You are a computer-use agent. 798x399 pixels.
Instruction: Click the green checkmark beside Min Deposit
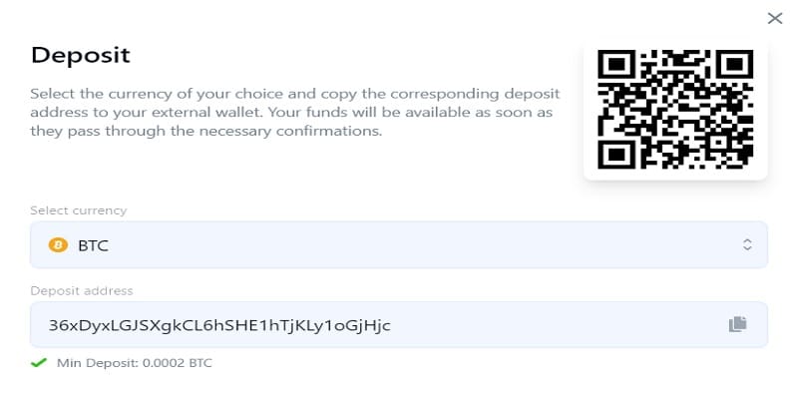[x=38, y=362]
